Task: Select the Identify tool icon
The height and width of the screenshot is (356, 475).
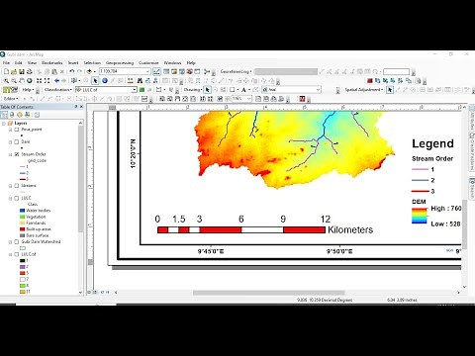Action: [x=105, y=80]
